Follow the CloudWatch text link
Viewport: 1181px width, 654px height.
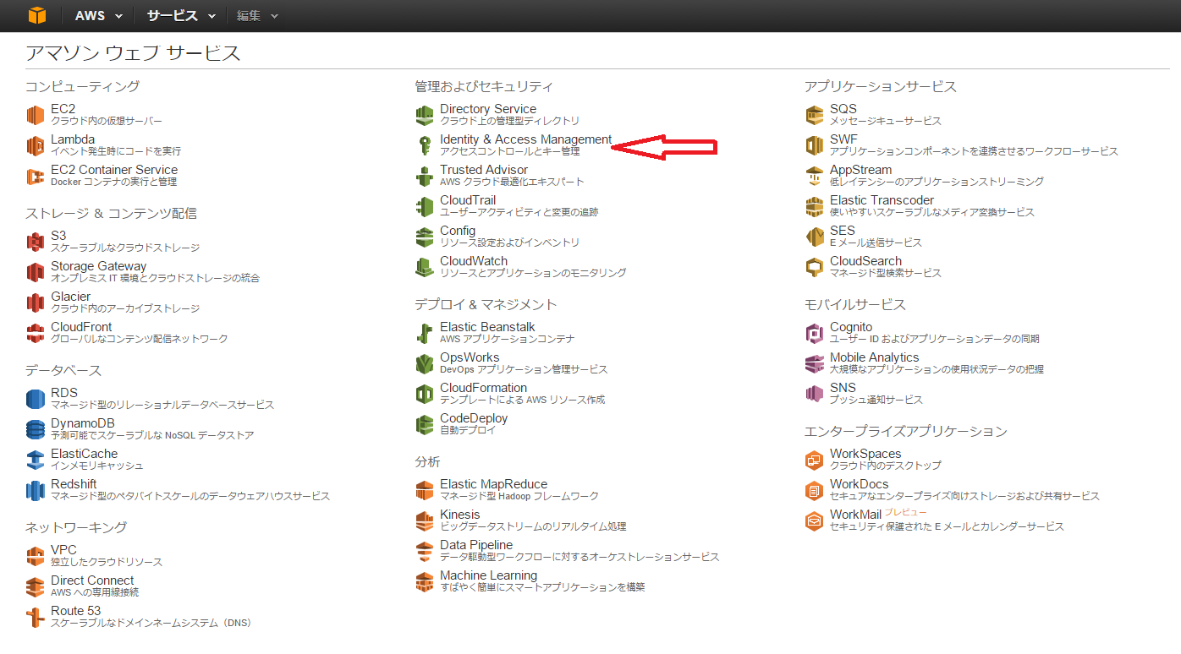(x=474, y=261)
